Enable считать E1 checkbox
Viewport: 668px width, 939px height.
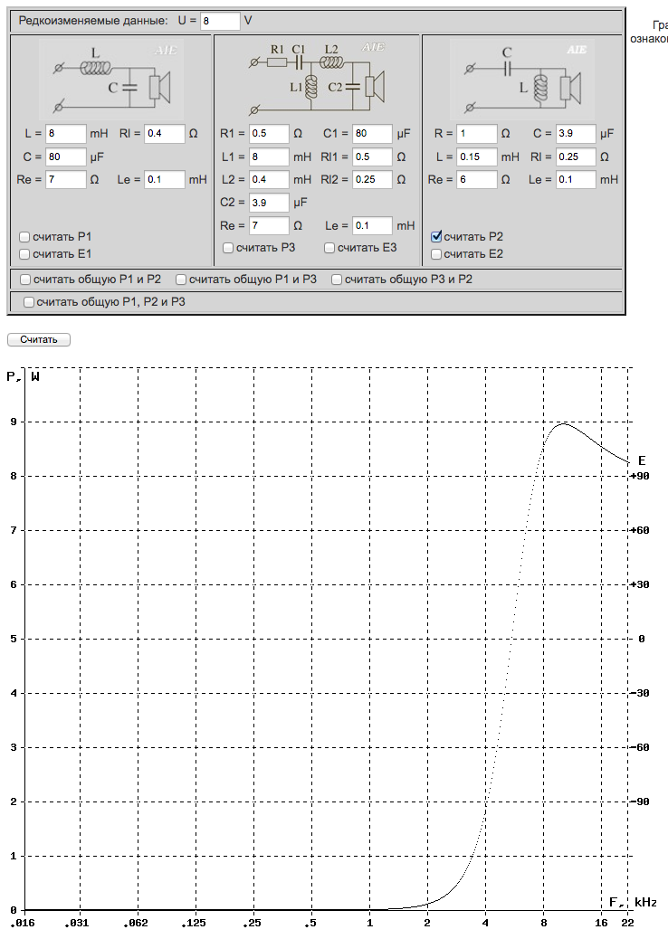24,254
